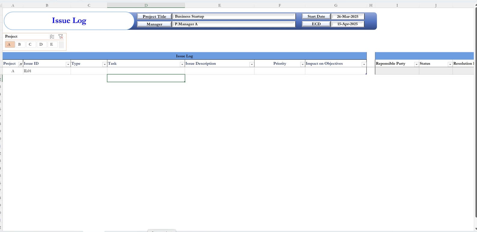Select the 26-Mar-2025 start date field
Viewport: 477px width, 232px height.
point(348,17)
